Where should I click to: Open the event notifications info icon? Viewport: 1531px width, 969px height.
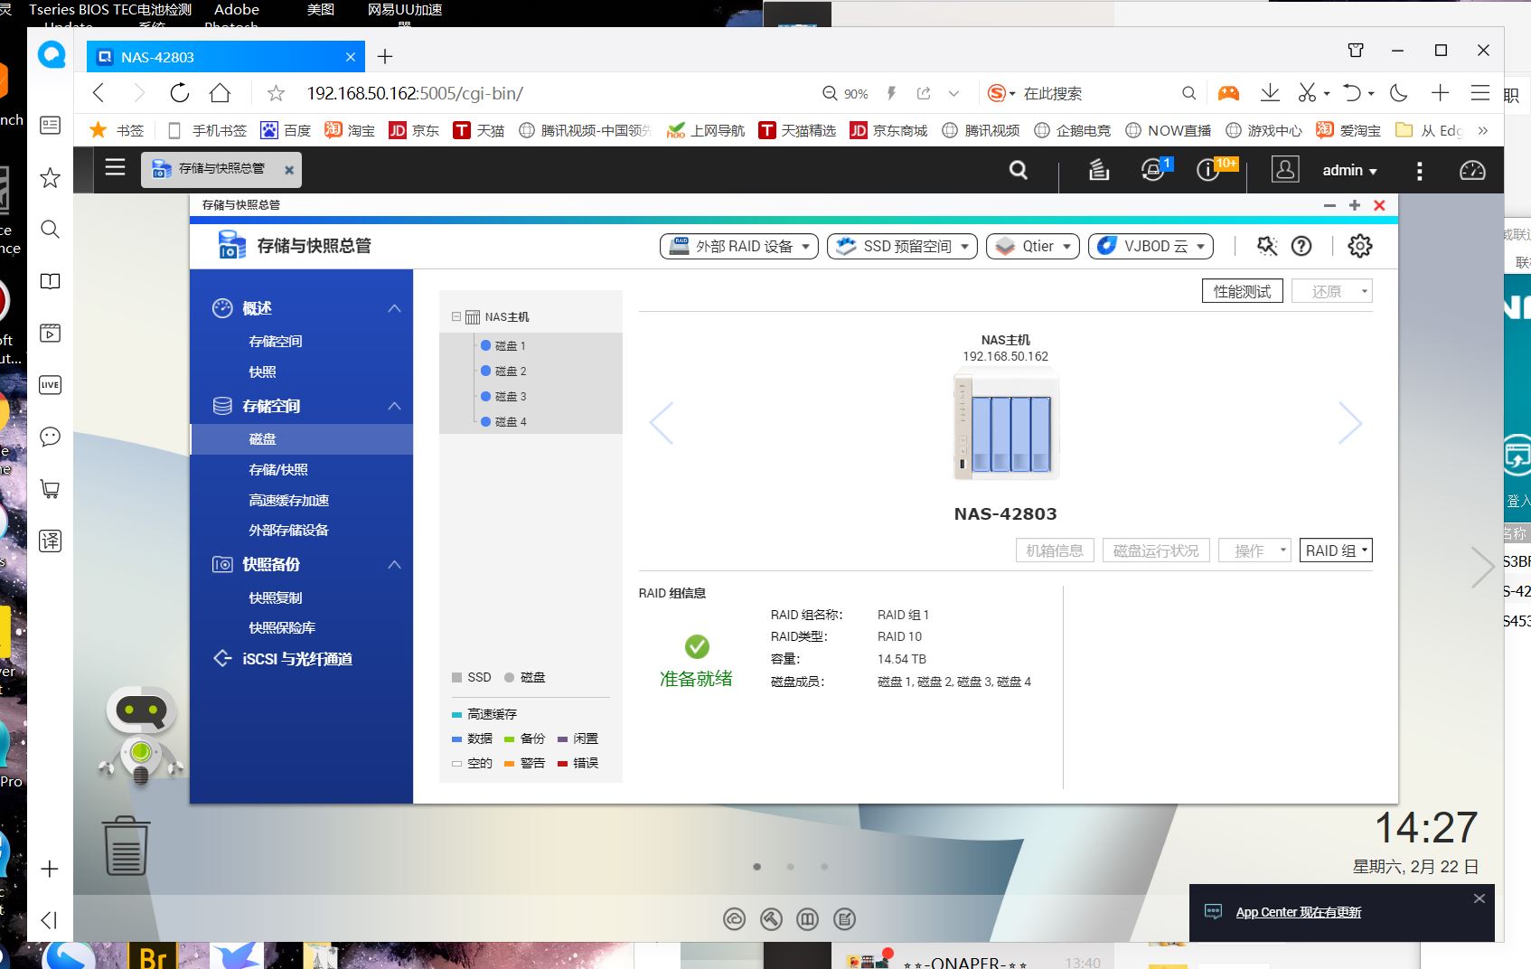tap(1207, 170)
